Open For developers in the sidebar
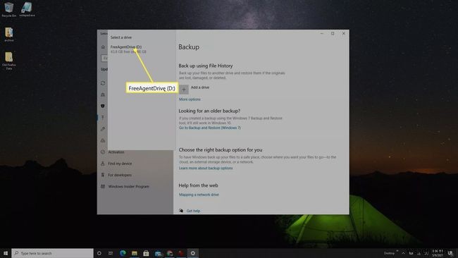 pos(120,175)
